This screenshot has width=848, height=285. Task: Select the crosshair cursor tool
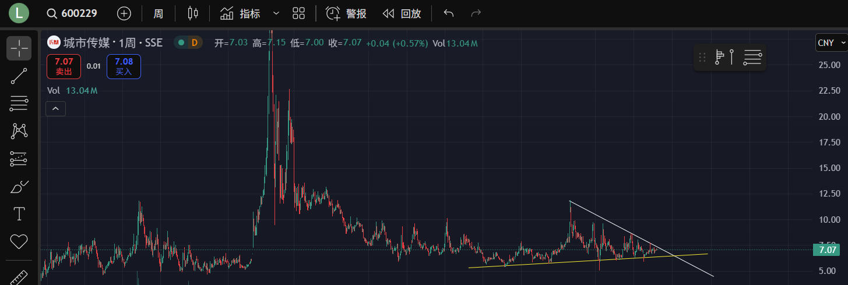(19, 48)
